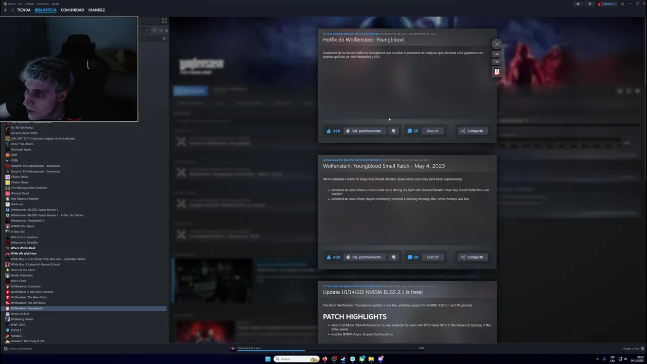Open the notifications bell icon
This screenshot has width=647, height=364.
pos(590,4)
